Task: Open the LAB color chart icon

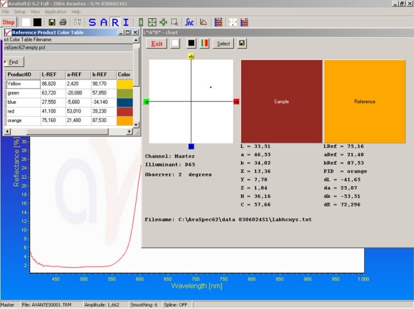Action: [x=233, y=22]
